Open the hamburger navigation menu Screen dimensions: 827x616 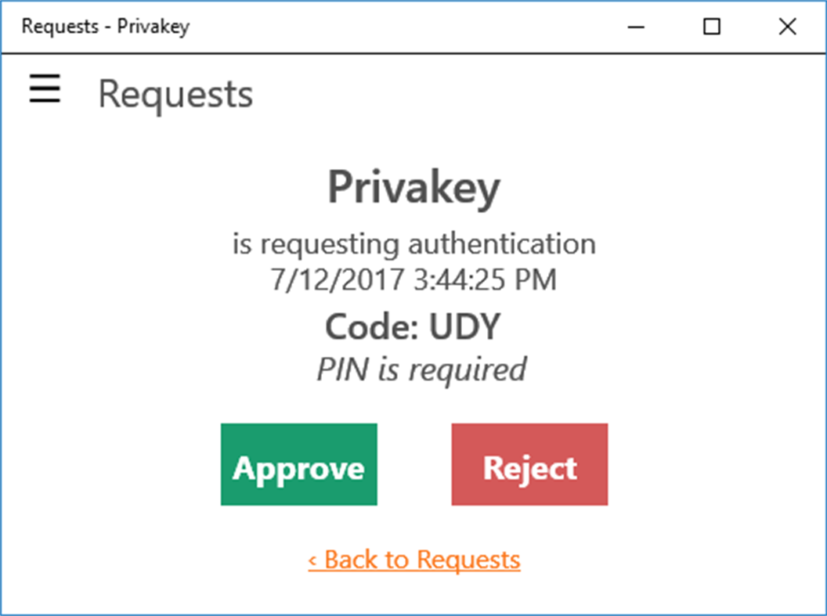point(45,89)
